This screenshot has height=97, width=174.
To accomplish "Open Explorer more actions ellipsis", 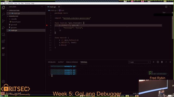I will point(42,7).
